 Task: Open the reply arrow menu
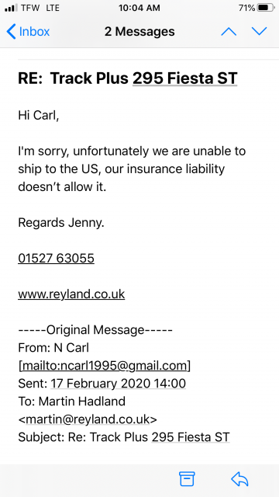coord(239,479)
